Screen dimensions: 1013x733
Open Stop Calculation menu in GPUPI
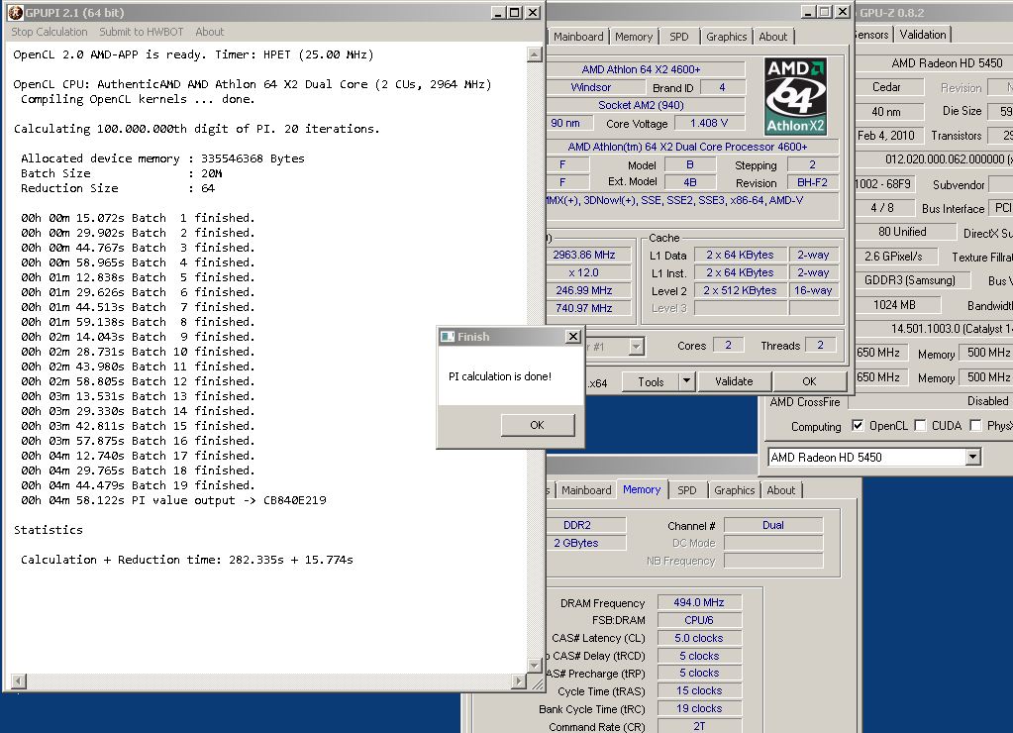click(x=50, y=32)
